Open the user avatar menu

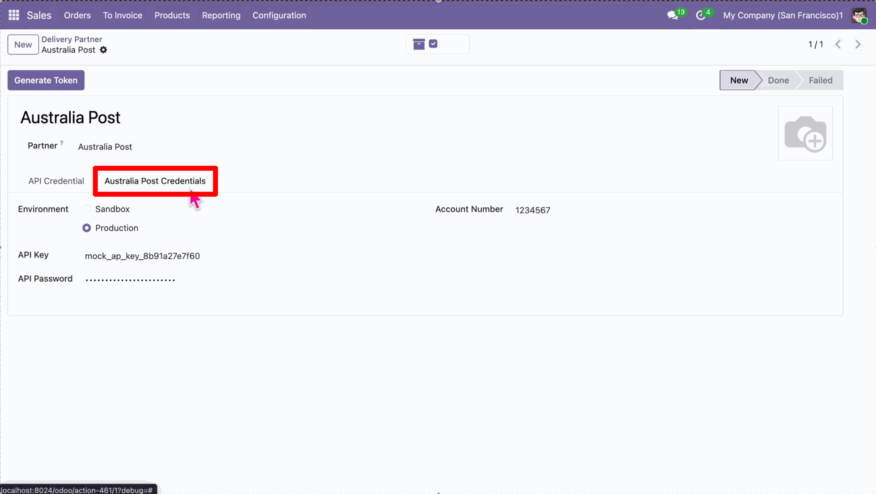click(859, 15)
